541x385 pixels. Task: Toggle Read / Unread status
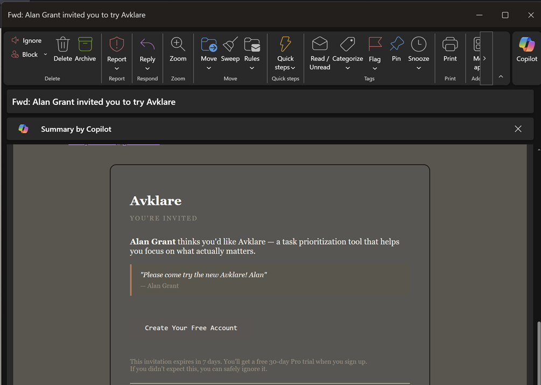point(320,53)
